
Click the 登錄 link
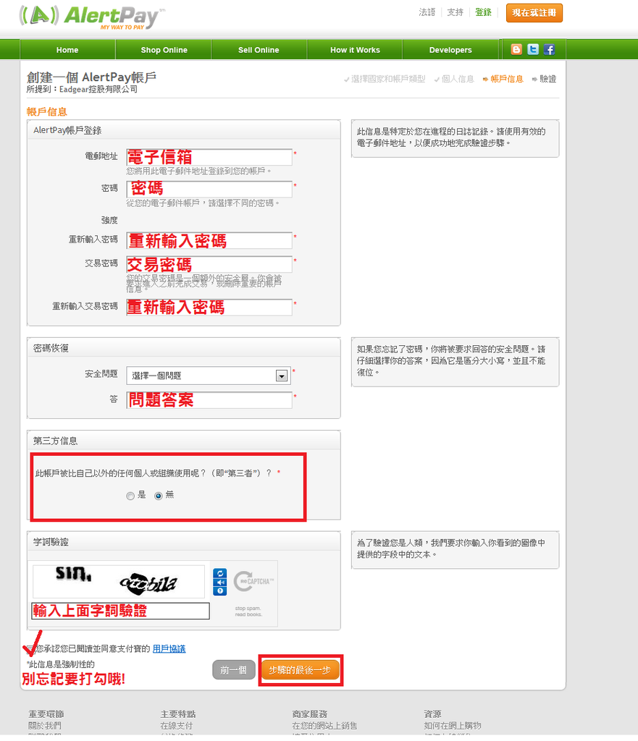point(483,12)
